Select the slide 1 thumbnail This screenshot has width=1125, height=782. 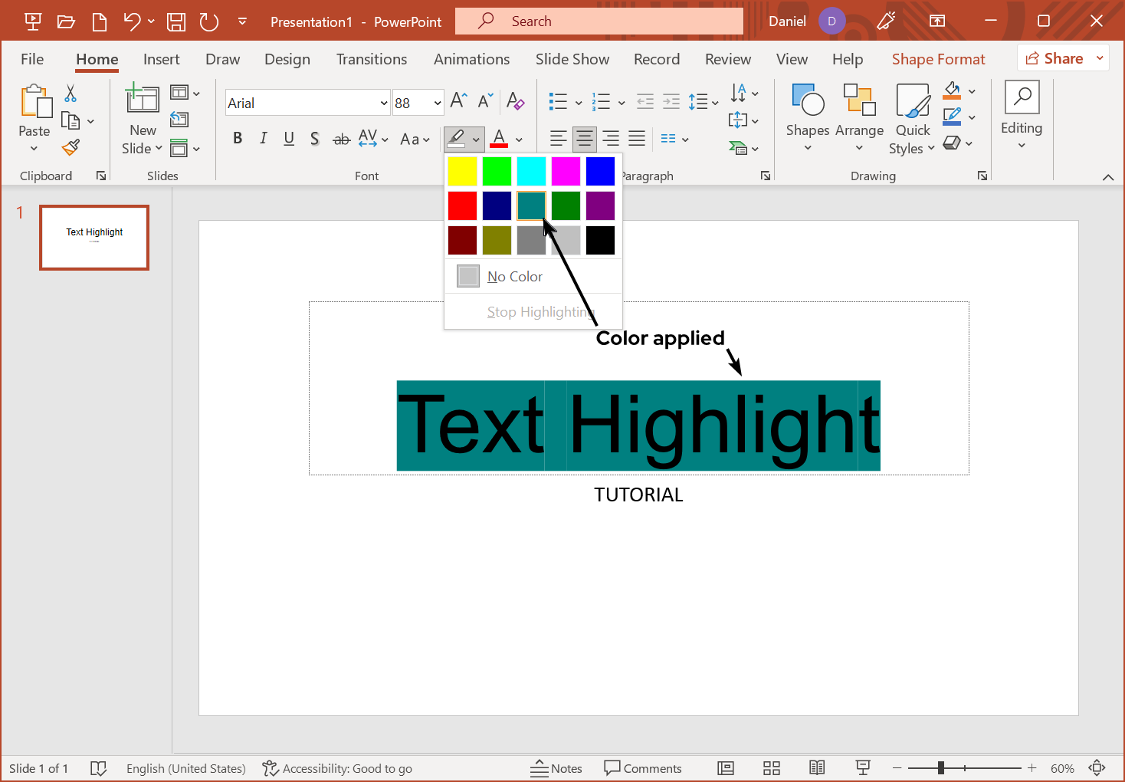94,238
